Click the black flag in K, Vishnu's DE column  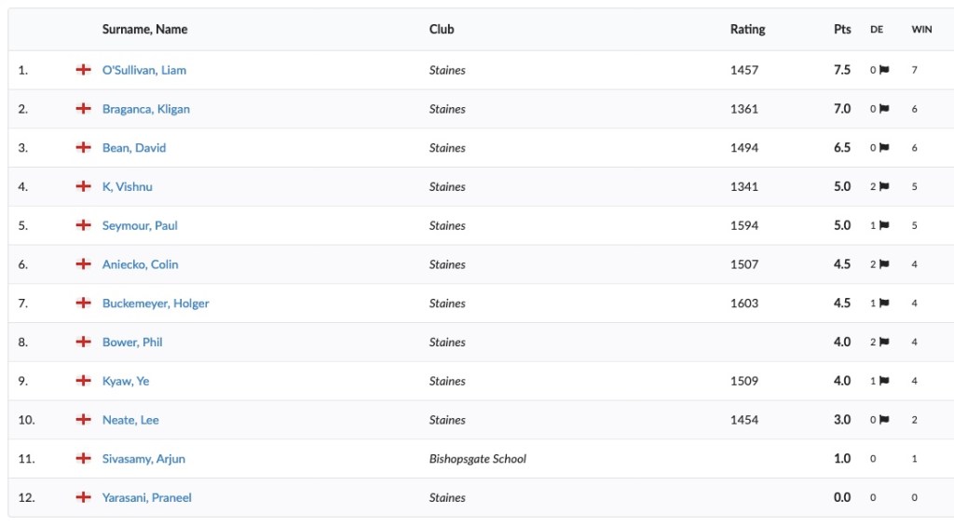[884, 187]
